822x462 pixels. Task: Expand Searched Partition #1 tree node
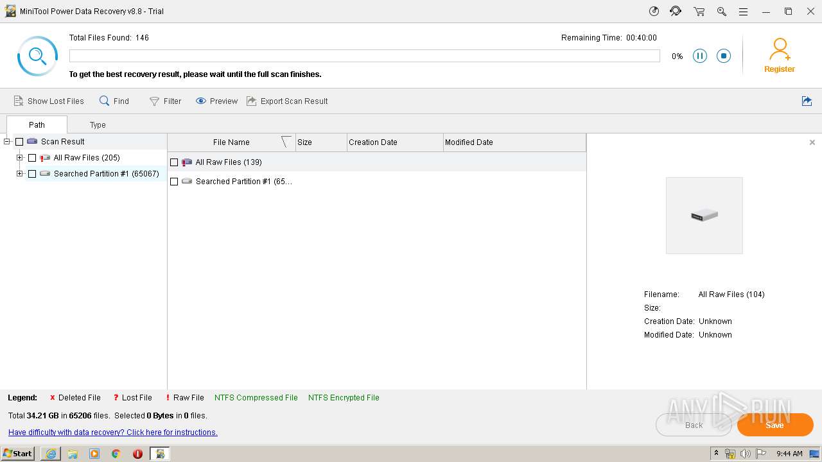click(x=20, y=174)
